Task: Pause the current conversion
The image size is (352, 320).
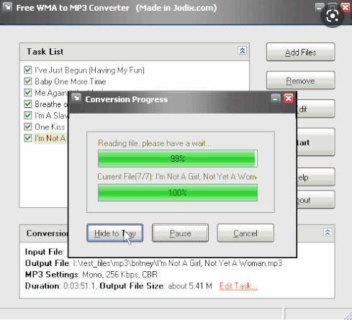Action: click(180, 233)
